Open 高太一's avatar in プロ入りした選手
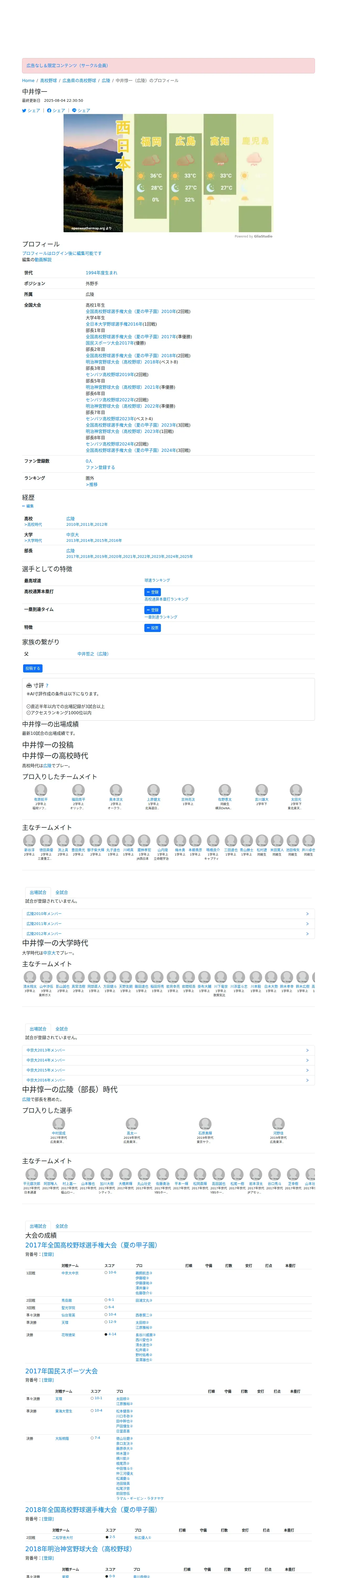Screen dimensions: 337x1578 (x=131, y=1124)
